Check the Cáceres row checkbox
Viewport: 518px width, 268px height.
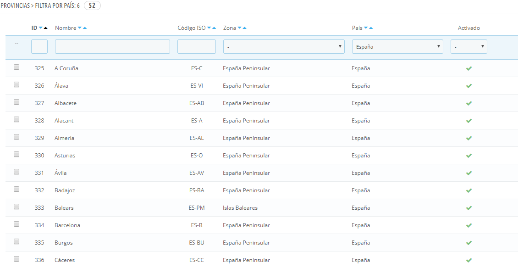(17, 259)
